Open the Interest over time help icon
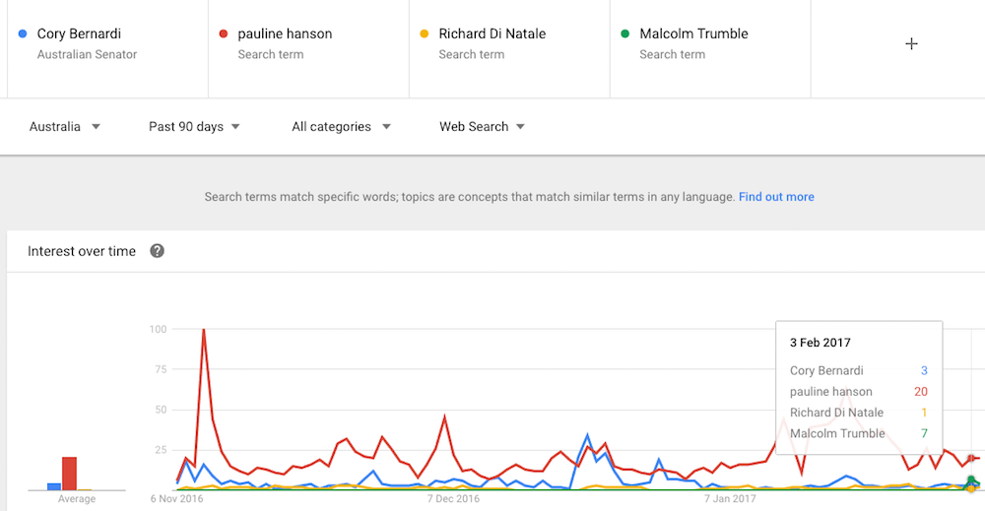This screenshot has height=511, width=985. (157, 251)
